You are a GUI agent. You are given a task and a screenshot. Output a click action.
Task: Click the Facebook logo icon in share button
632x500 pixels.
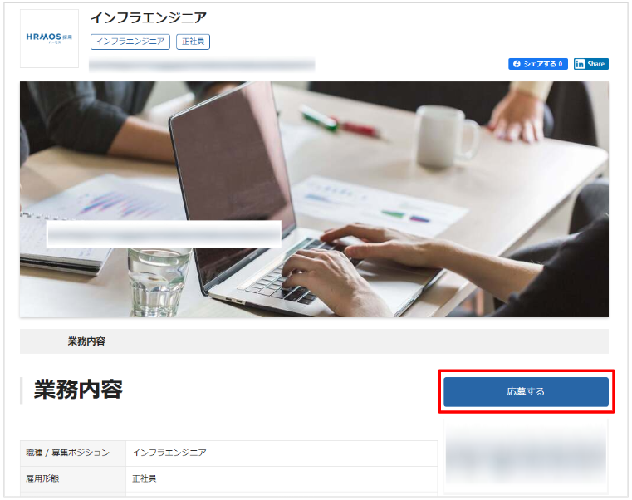pyautogui.click(x=517, y=64)
